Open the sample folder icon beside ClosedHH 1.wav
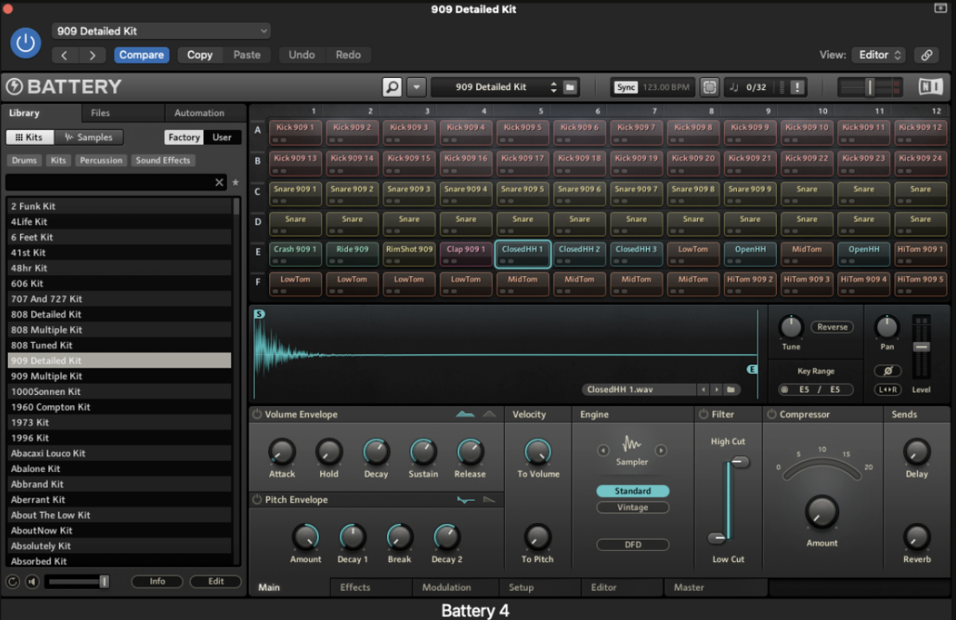This screenshot has height=620, width=956. pyautogui.click(x=731, y=390)
